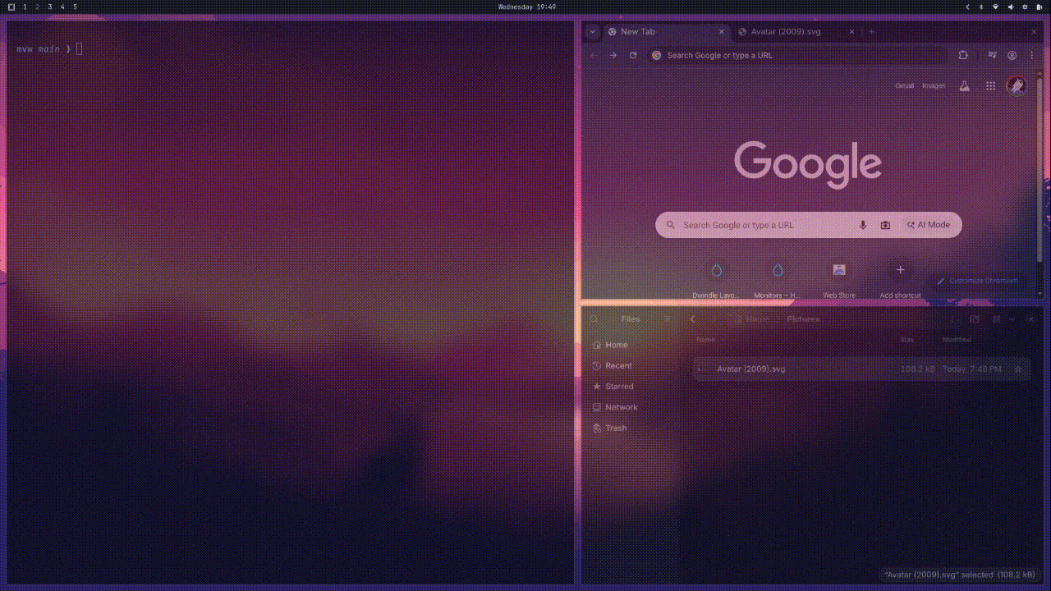
Task: Sort files by the Name column
Action: (x=705, y=339)
